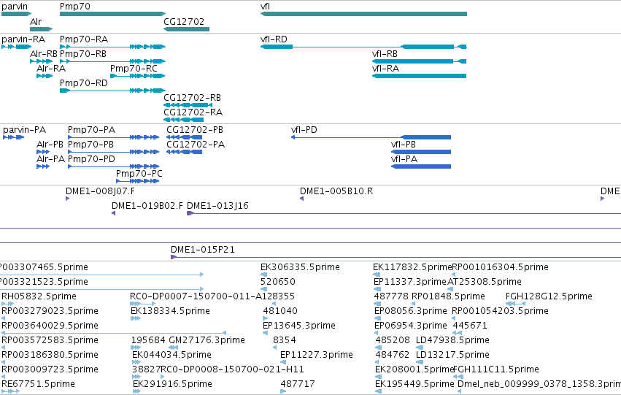Click the DME1-008J07.F clone label
The width and height of the screenshot is (621, 395).
[x=100, y=191]
